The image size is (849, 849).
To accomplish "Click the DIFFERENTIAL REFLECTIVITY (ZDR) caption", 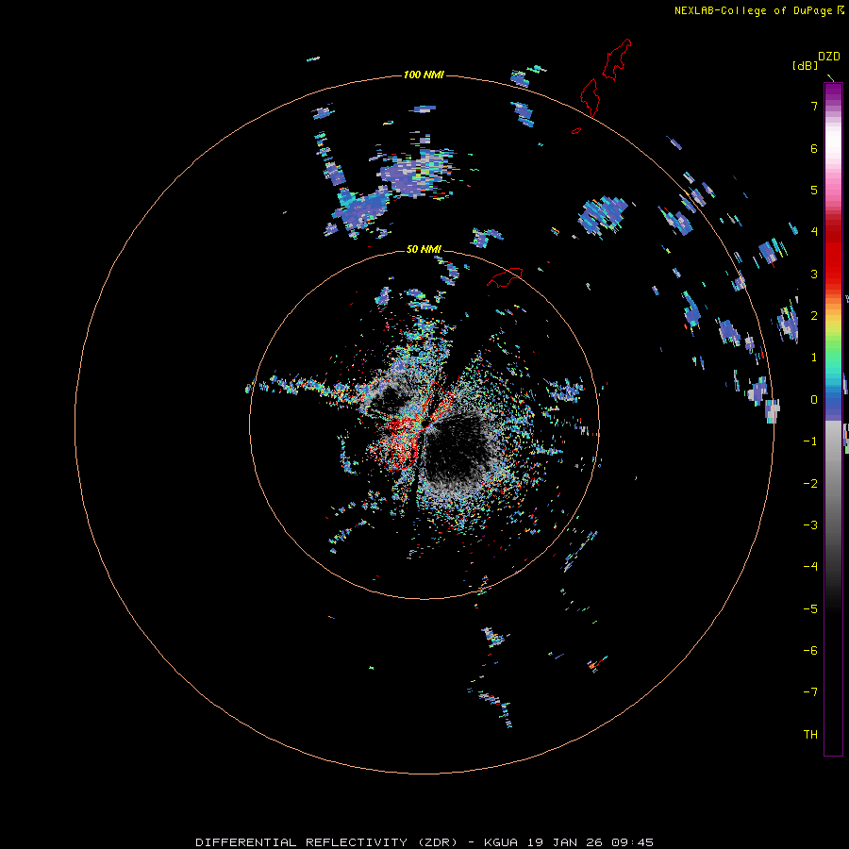I will (x=326, y=842).
